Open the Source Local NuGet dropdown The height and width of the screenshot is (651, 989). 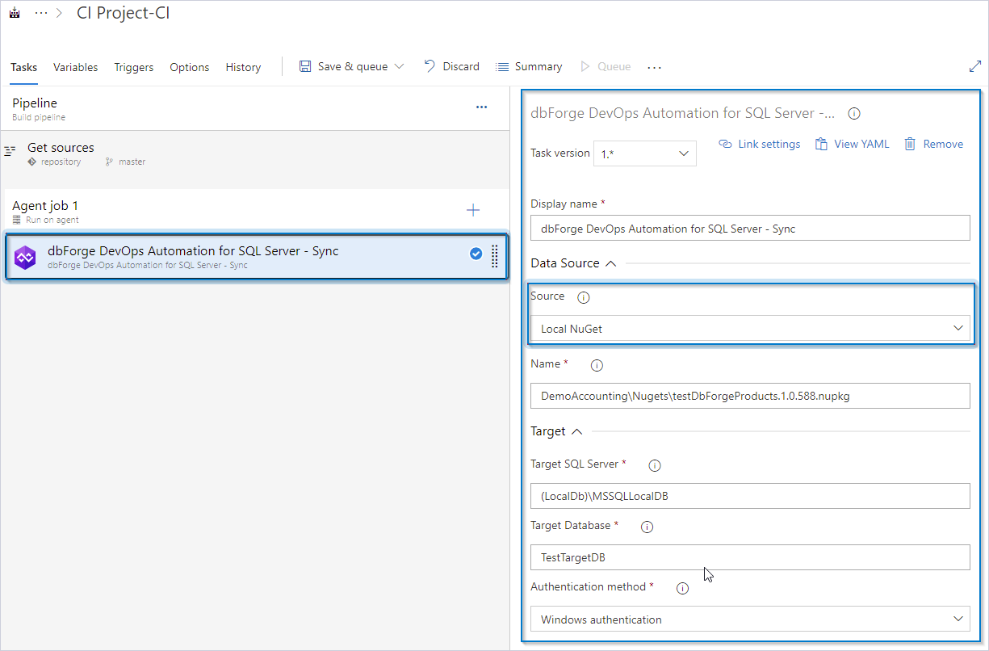[750, 328]
